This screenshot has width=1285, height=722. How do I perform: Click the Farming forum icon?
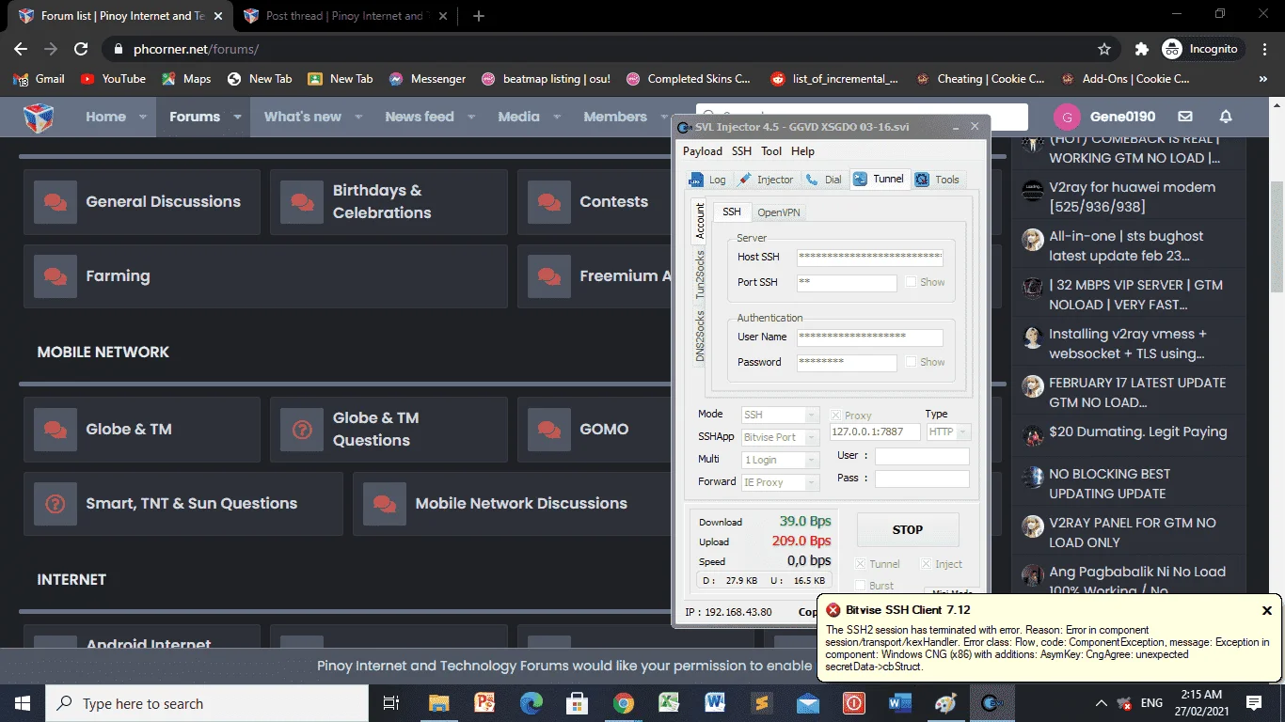click(56, 276)
